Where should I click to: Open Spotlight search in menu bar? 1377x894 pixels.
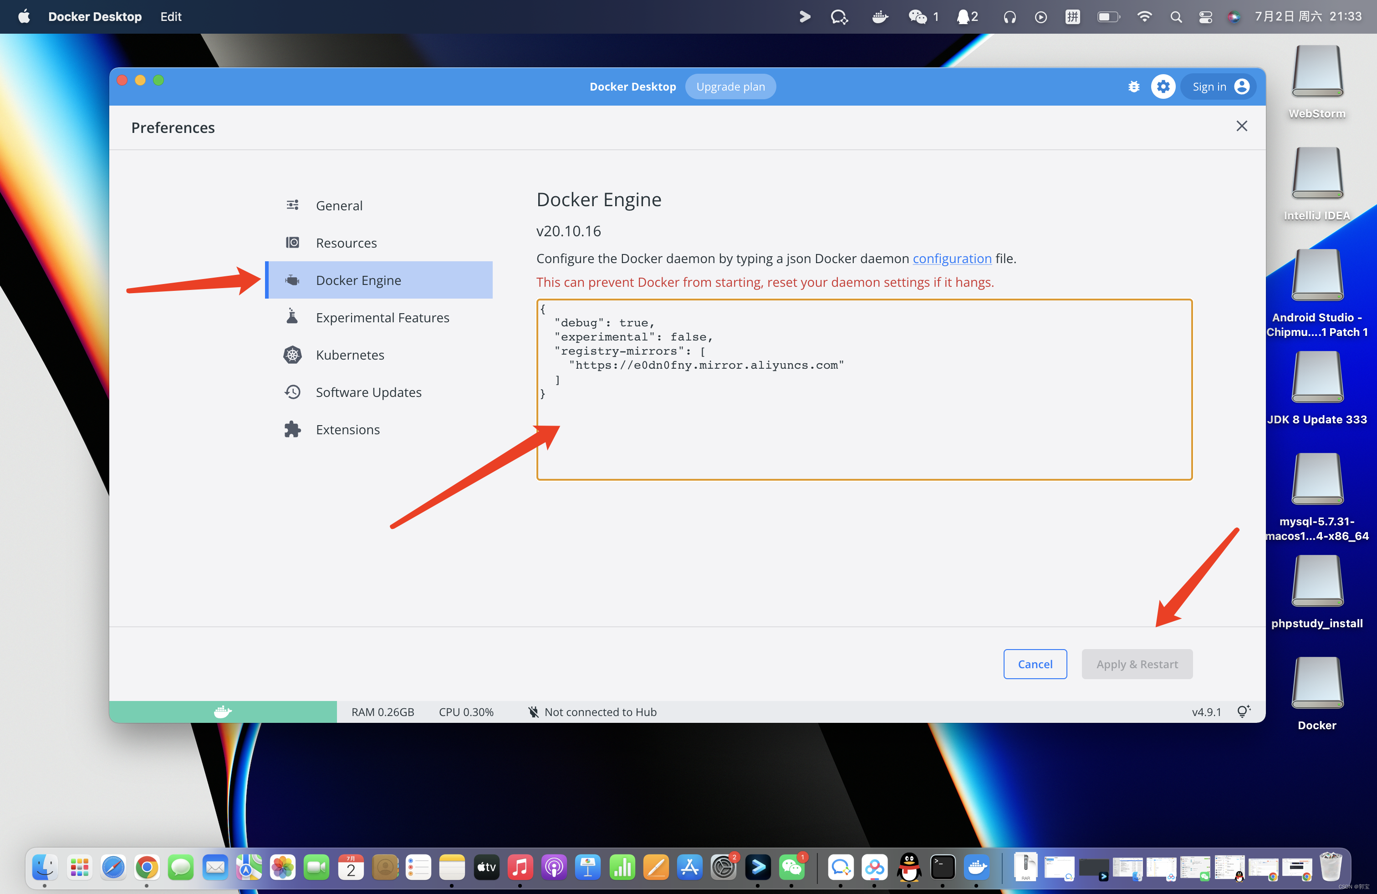[x=1176, y=17]
